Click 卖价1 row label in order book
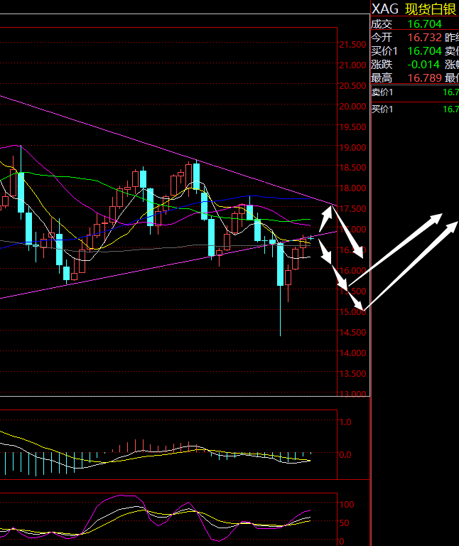 [x=382, y=92]
